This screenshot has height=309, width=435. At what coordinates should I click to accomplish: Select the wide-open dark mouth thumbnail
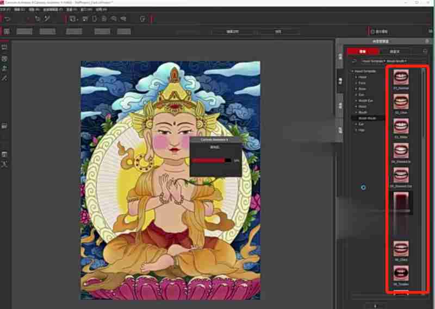pyautogui.click(x=401, y=273)
